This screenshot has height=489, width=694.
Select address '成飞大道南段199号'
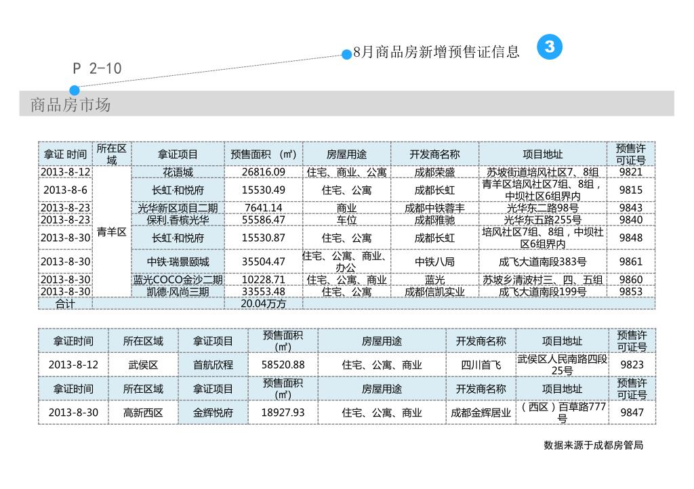543,291
